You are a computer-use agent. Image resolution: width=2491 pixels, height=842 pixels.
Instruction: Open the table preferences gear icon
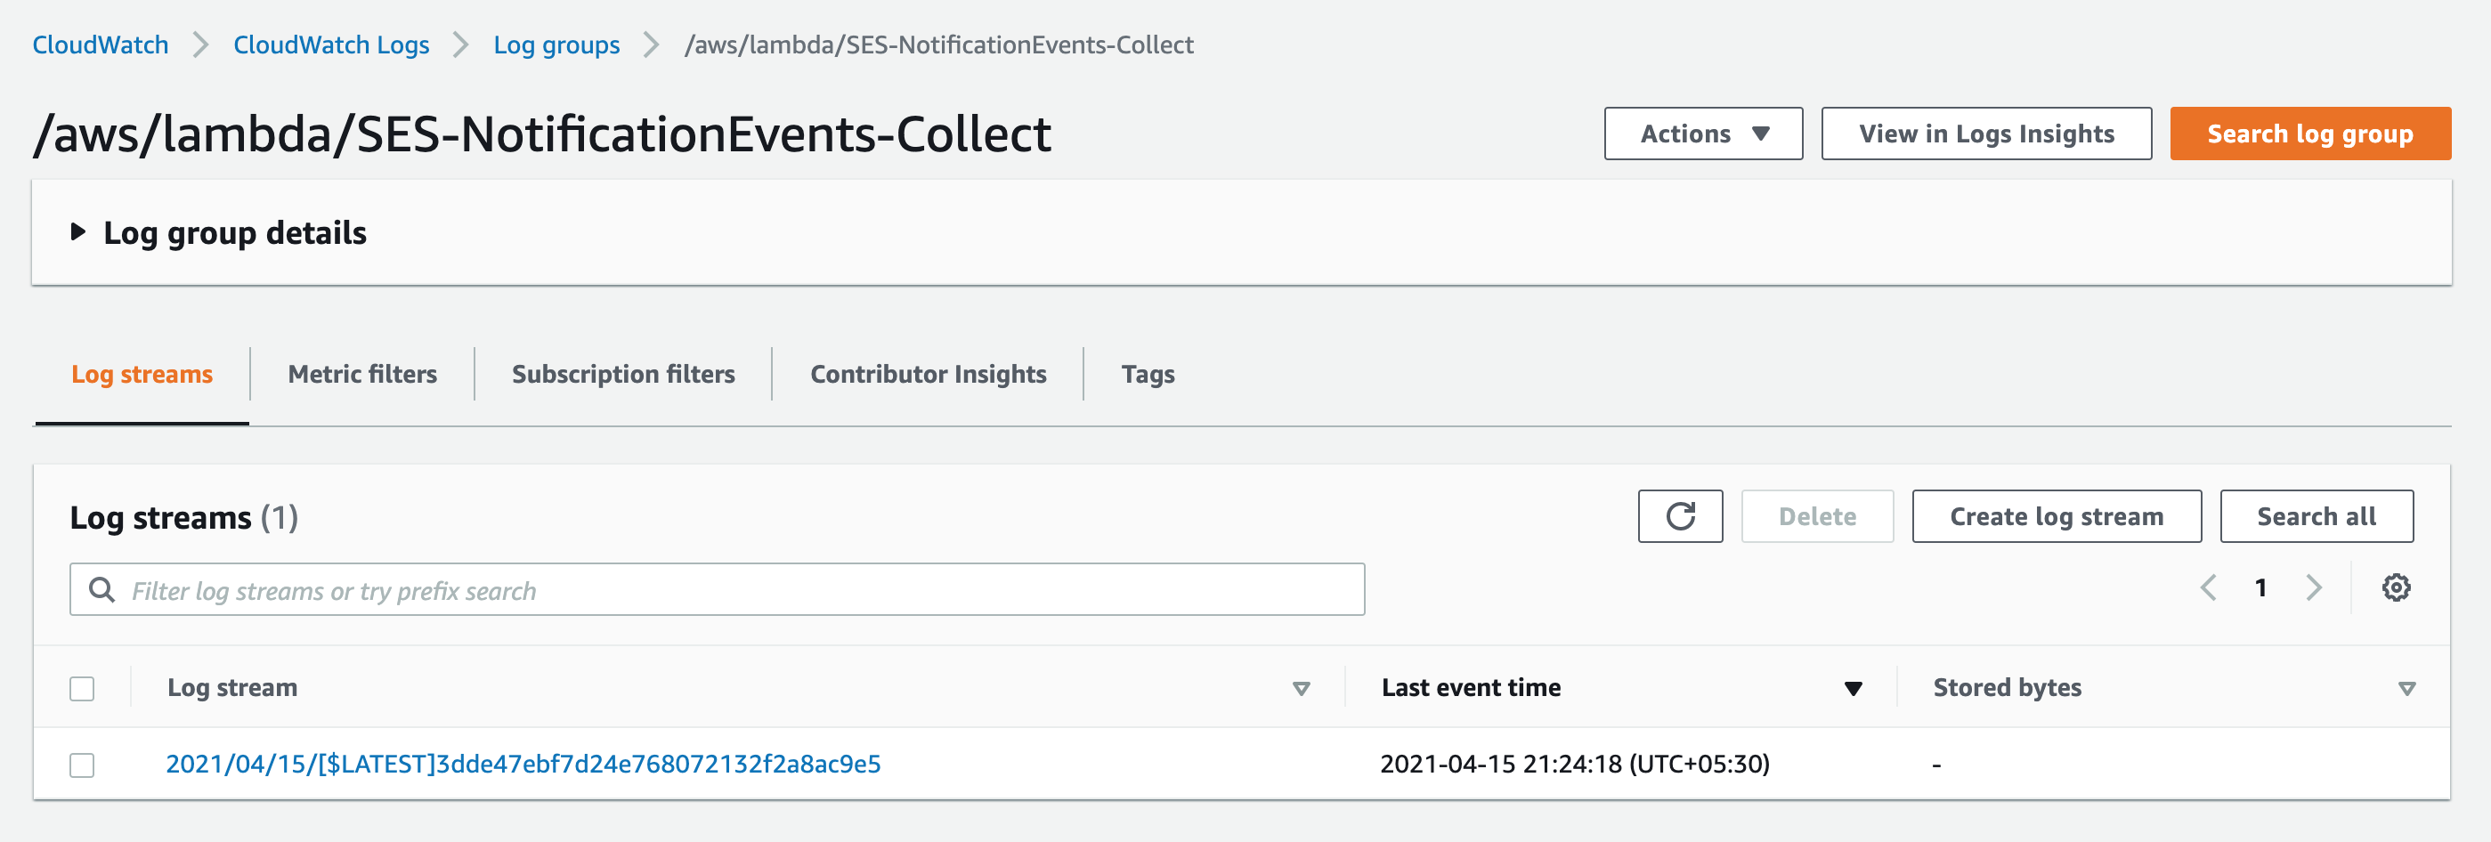(x=2395, y=587)
